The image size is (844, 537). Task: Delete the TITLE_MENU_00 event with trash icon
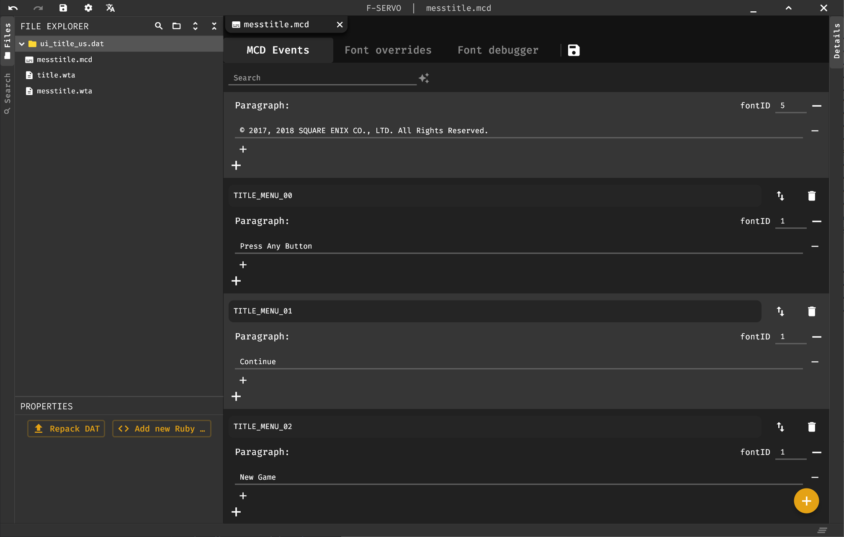(x=812, y=195)
